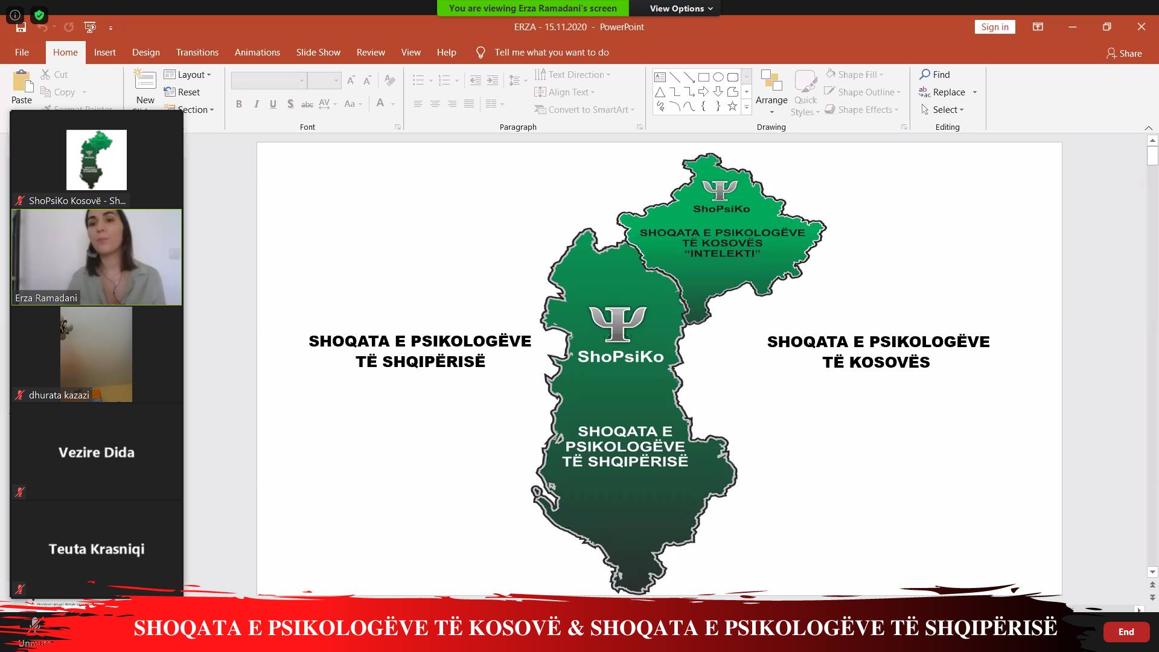Click Decrease Font Size icon
The height and width of the screenshot is (652, 1159).
[367, 80]
